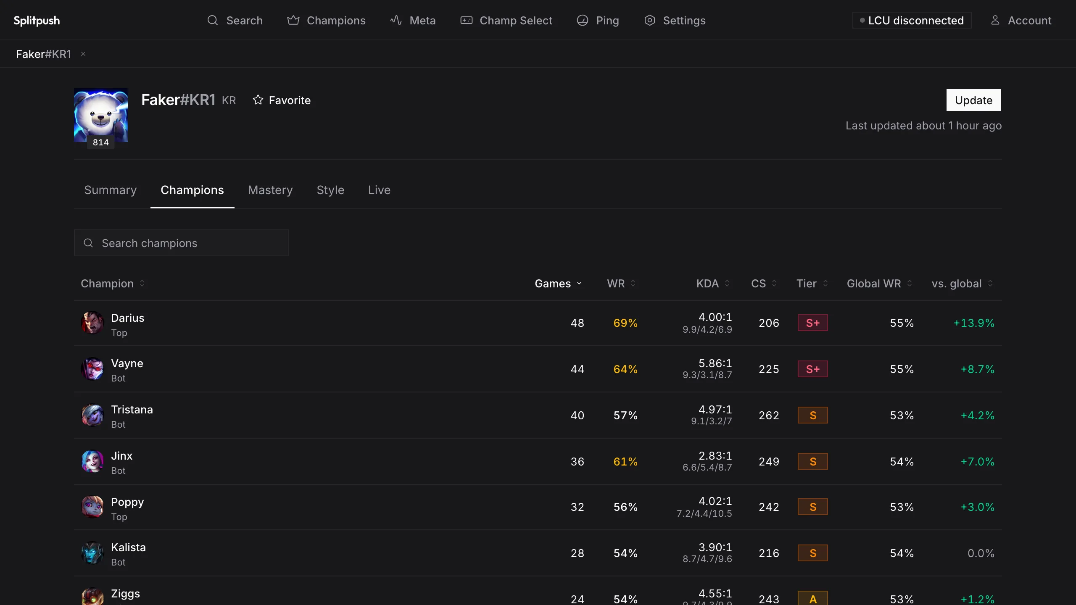
Task: Open the Champ Select nav link
Action: tap(506, 20)
